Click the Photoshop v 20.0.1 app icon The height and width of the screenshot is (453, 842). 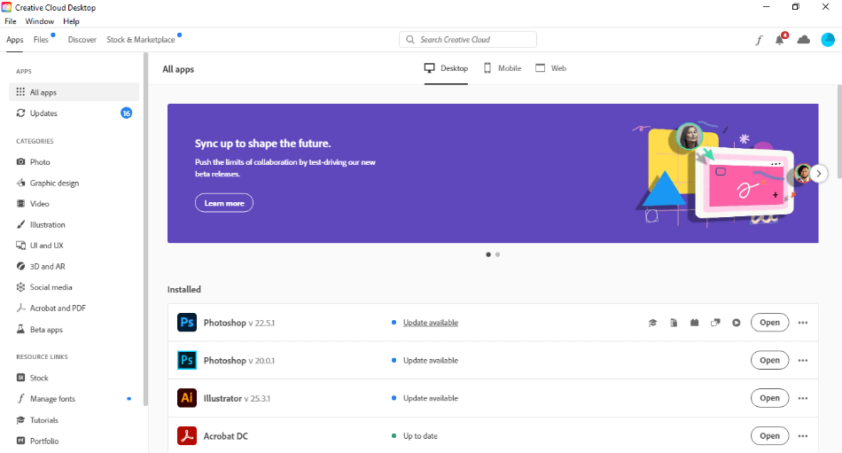(x=187, y=360)
